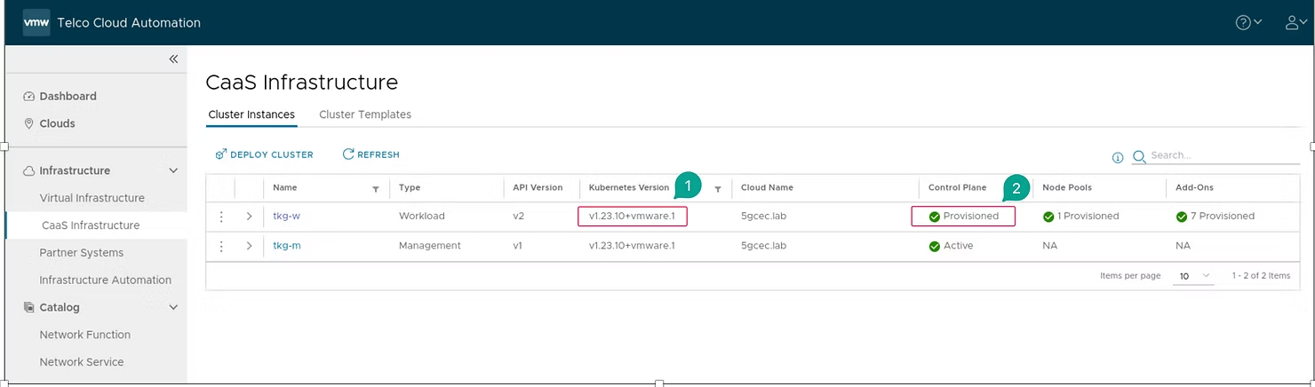The image size is (1315, 387).
Task: Filter the Name column
Action: 376,188
